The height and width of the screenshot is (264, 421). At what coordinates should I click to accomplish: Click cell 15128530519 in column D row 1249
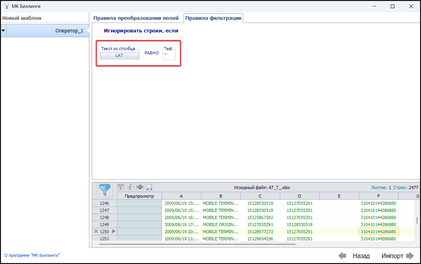point(300,225)
